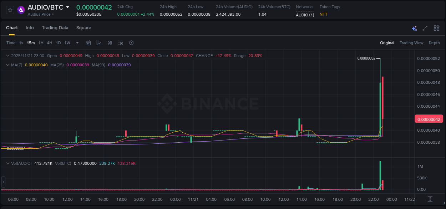Switch chart to Trading View mode
Screen dimensions: 446x209
coord(411,43)
